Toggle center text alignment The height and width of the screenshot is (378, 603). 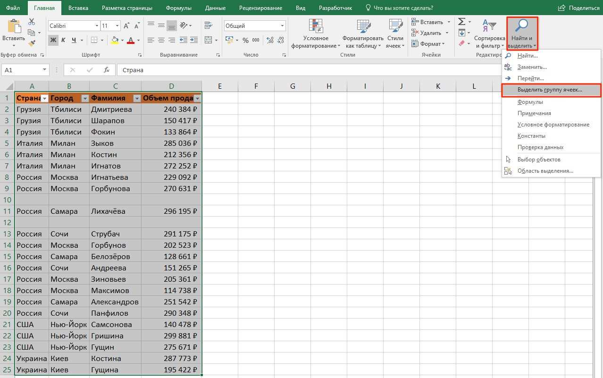(161, 40)
